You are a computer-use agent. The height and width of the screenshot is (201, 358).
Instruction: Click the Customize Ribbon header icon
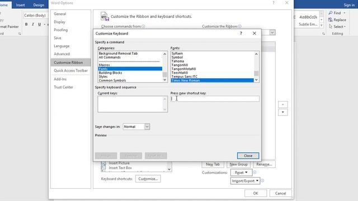pos(105,16)
